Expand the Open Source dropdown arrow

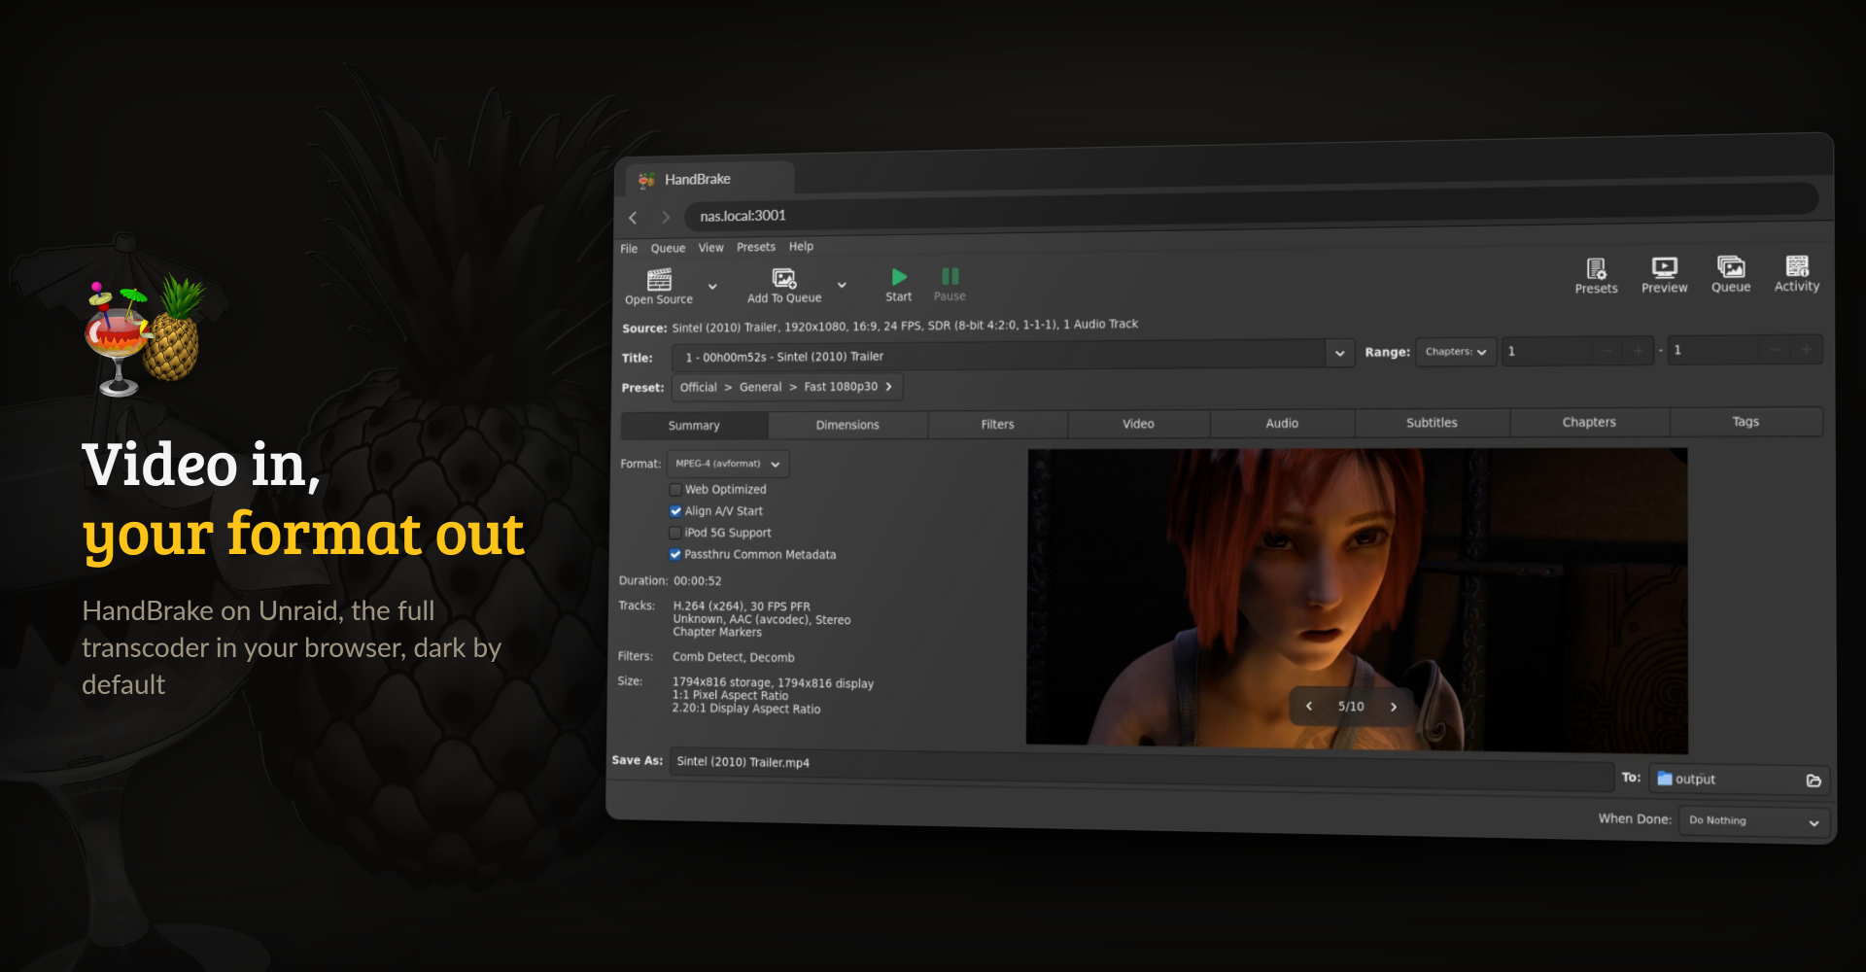coord(712,287)
